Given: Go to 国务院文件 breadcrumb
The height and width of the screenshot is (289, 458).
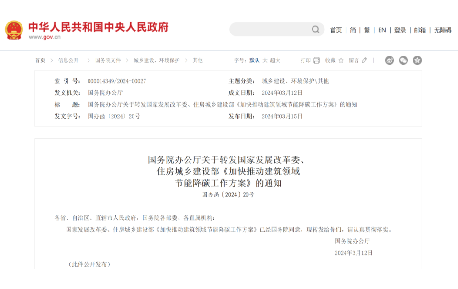Looking at the screenshot, I should [x=108, y=60].
